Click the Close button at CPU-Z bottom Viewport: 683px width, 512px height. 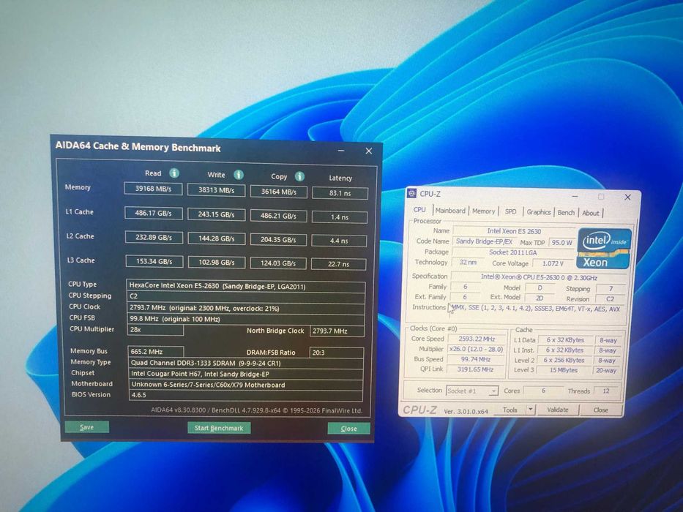coord(601,410)
